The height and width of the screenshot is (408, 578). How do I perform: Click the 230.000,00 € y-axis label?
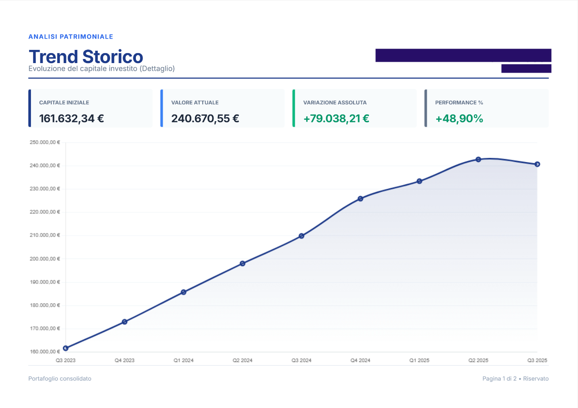tap(45, 189)
